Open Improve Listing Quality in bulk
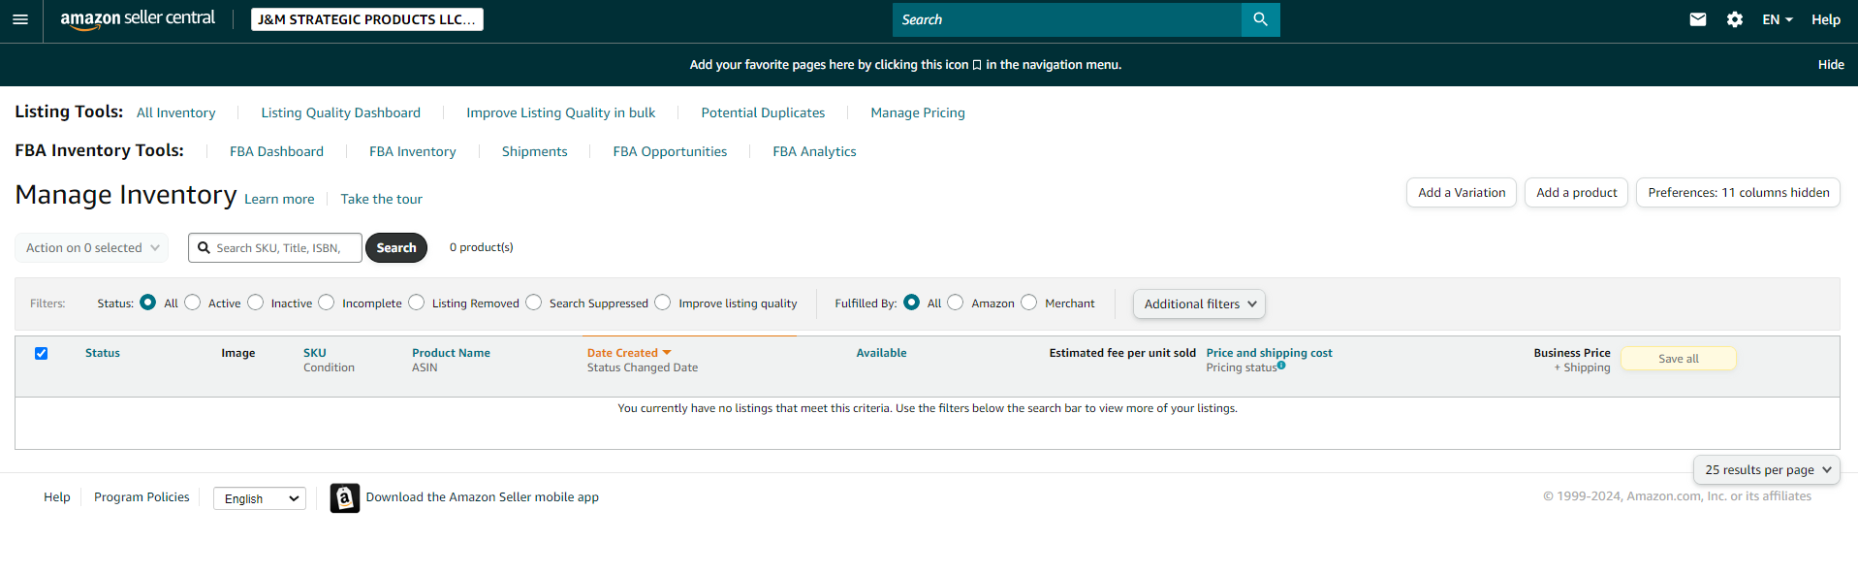This screenshot has height=574, width=1858. (x=561, y=112)
